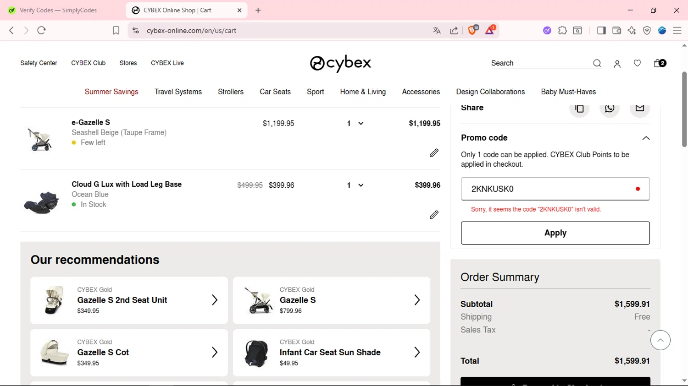Screen dimensions: 688x386
Task: Open the Leo AI sparkle icon
Action: (632, 30)
